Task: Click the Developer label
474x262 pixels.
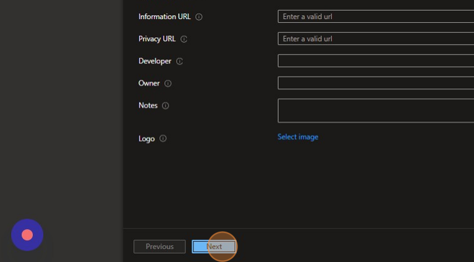Action: pos(154,61)
